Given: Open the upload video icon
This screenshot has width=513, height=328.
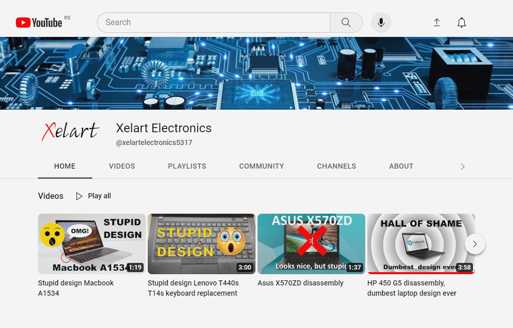Looking at the screenshot, I should point(437,23).
